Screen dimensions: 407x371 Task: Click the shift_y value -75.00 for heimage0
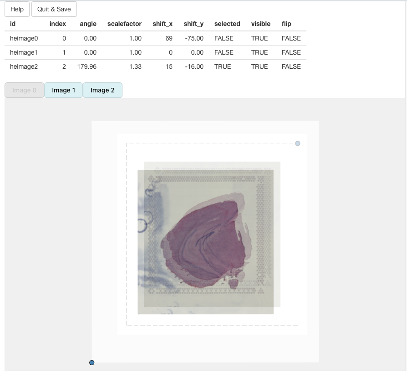pyautogui.click(x=193, y=38)
